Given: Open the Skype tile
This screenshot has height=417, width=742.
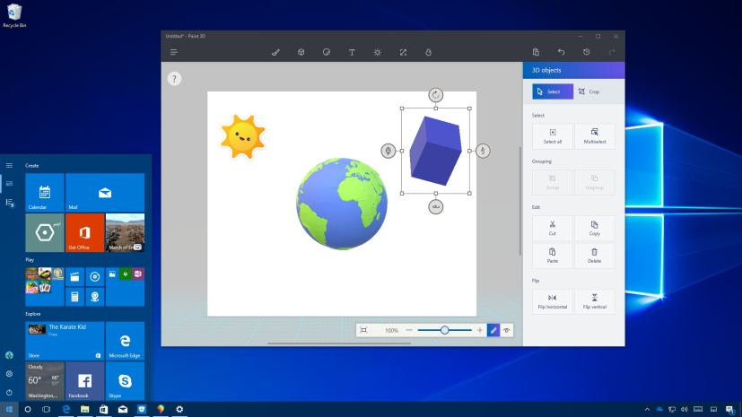Looking at the screenshot, I should coord(125,381).
